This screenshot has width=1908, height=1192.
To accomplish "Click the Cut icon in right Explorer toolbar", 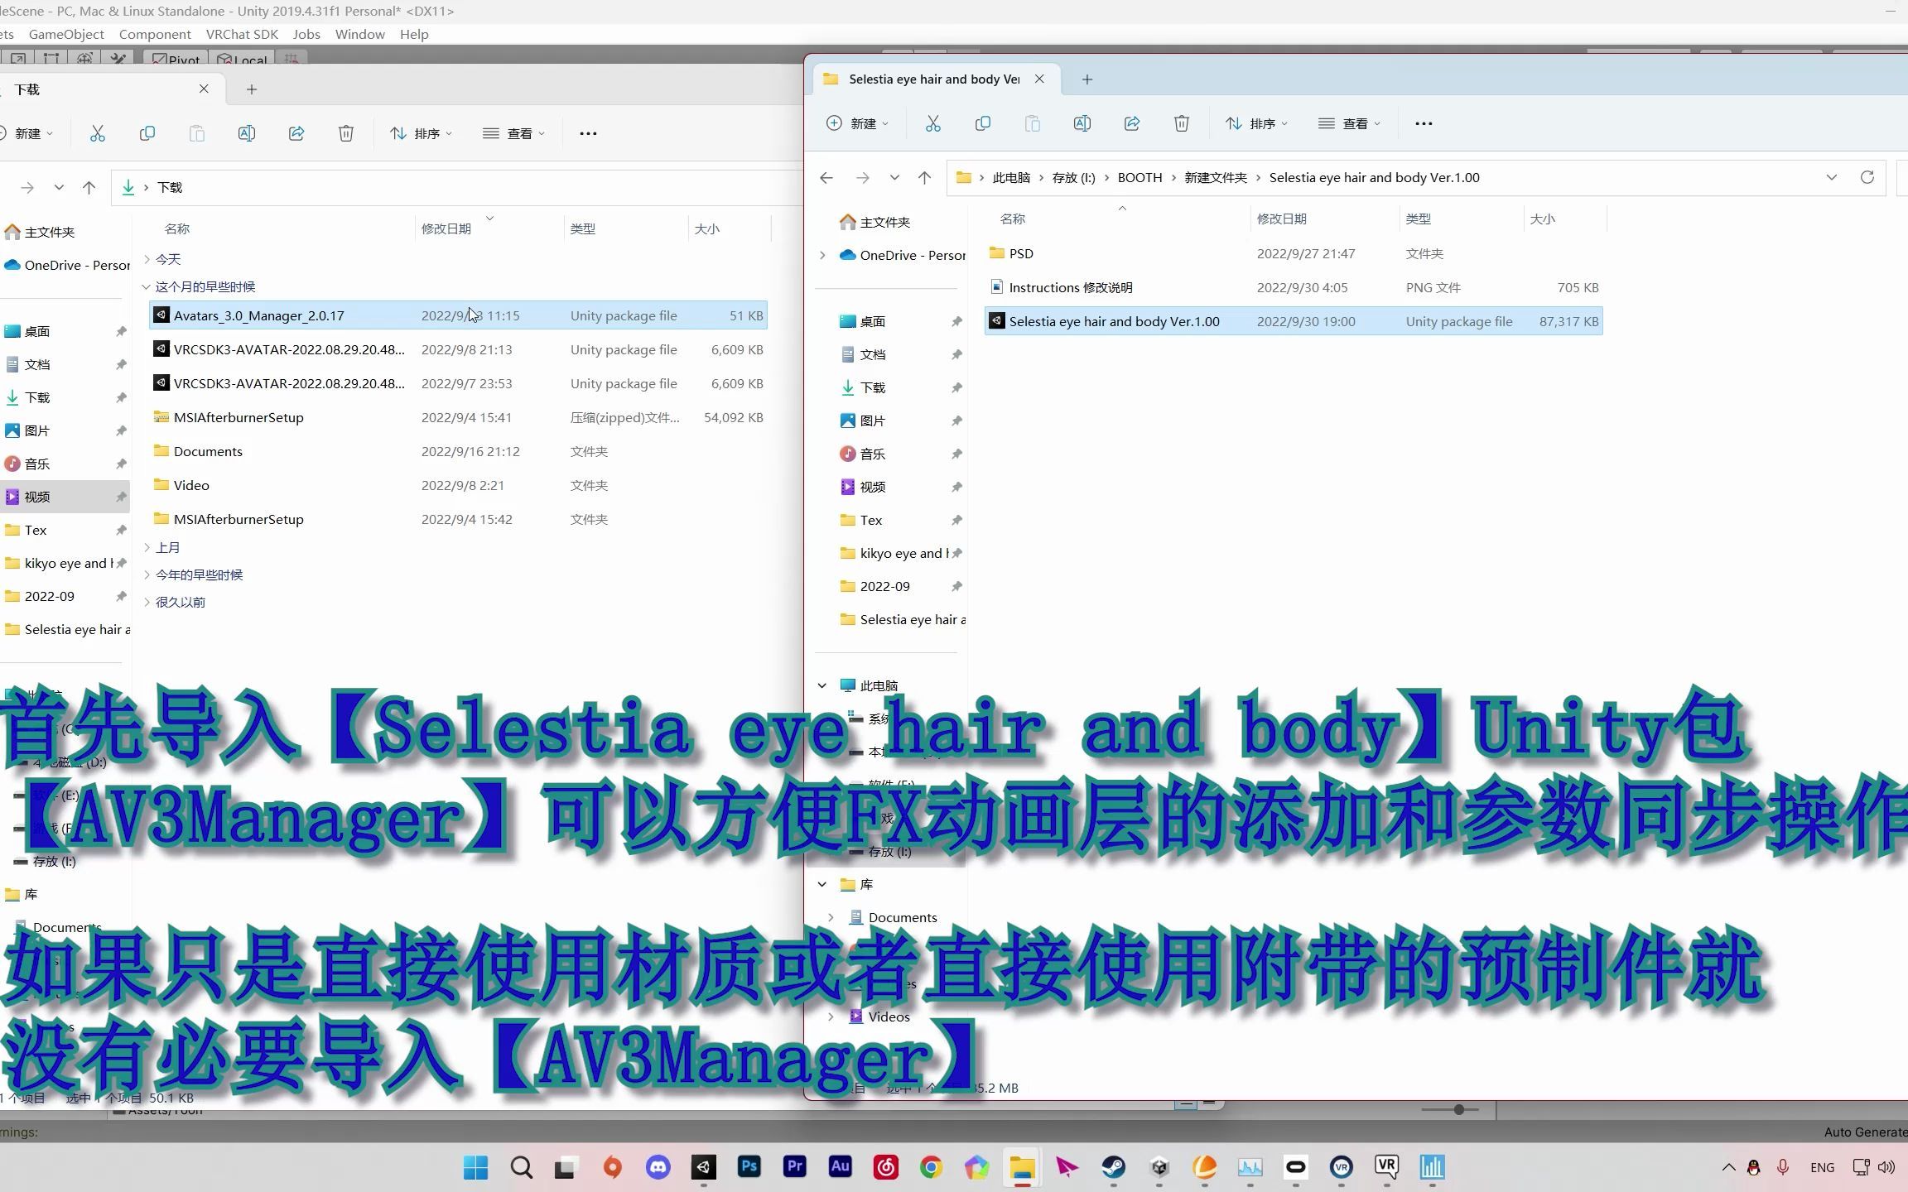I will pyautogui.click(x=932, y=123).
